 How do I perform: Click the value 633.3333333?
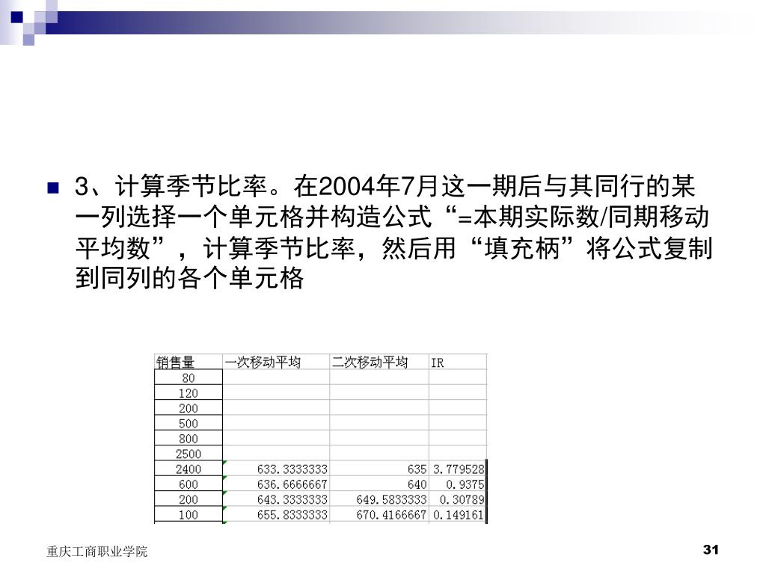click(x=292, y=469)
